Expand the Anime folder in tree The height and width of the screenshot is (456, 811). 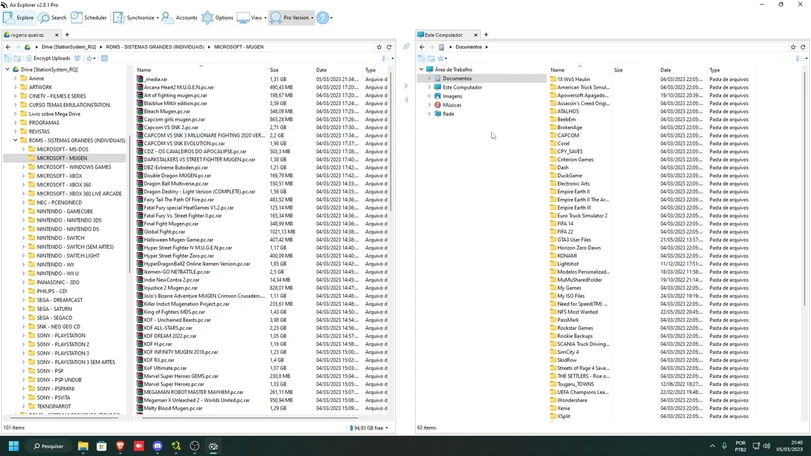pyautogui.click(x=15, y=79)
